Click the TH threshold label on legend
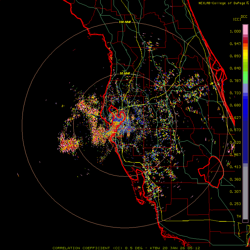 pyautogui.click(x=238, y=216)
